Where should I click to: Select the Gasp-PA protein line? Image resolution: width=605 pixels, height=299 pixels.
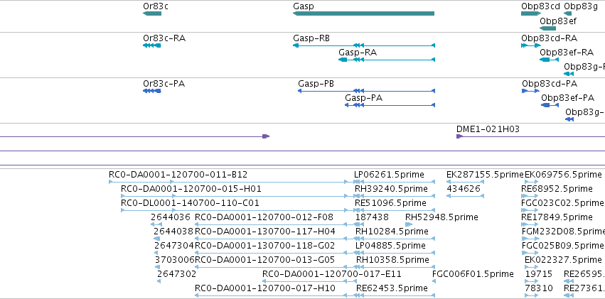pyautogui.click(x=390, y=105)
